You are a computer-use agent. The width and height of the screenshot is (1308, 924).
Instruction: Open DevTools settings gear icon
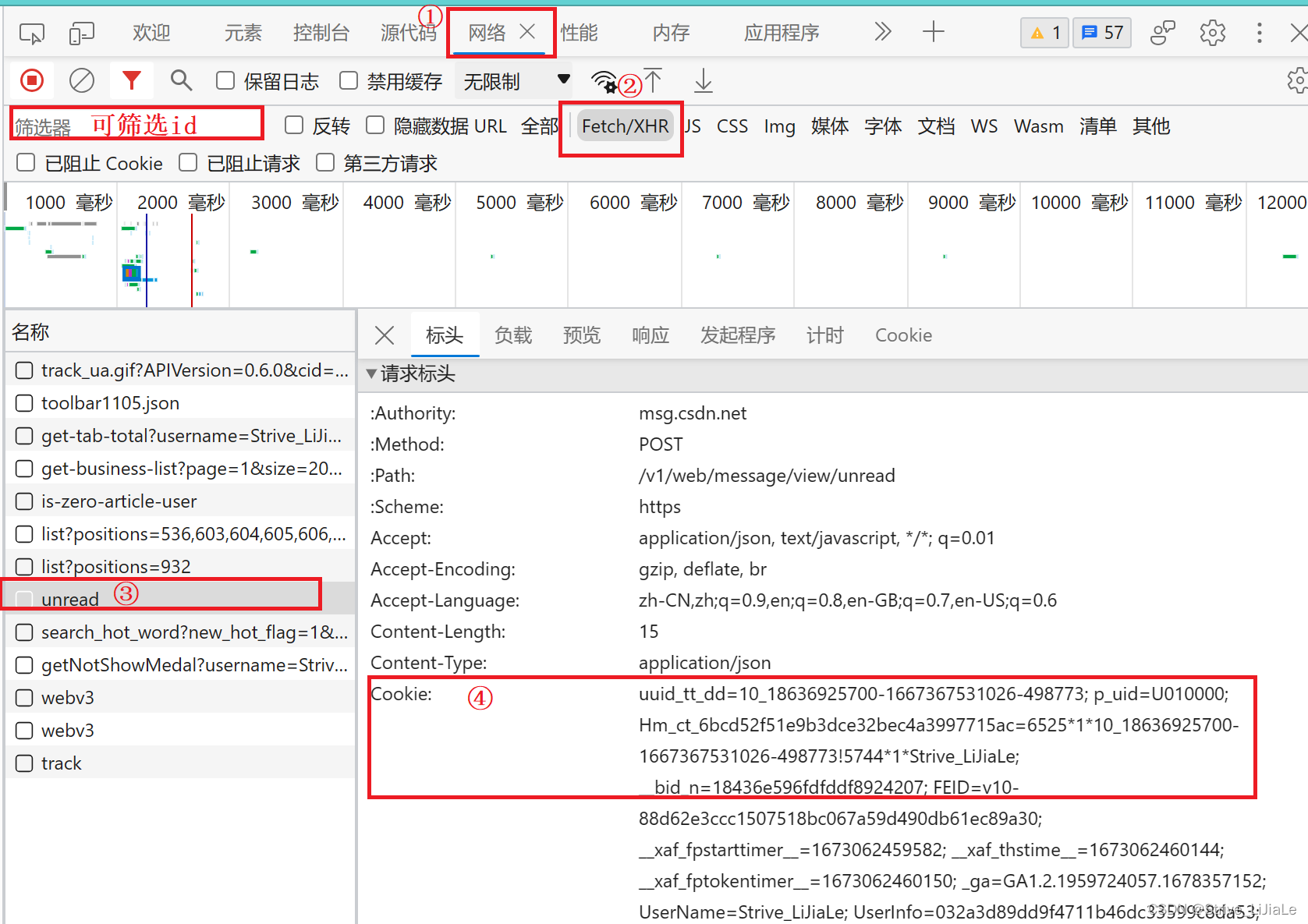(x=1213, y=33)
